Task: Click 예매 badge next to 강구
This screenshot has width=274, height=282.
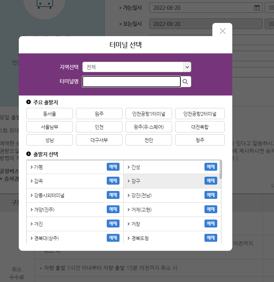Action: tap(211, 180)
